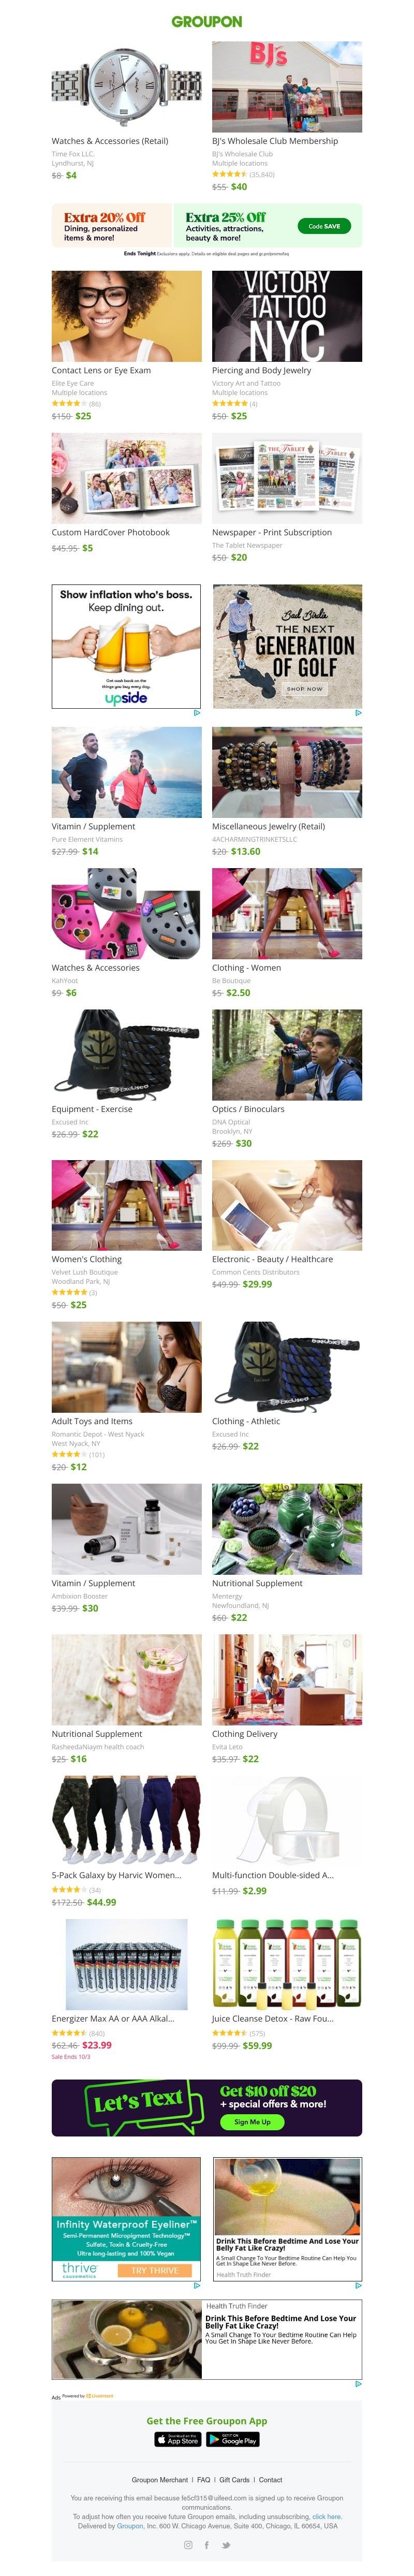414x2576 pixels.
Task: Click the AdChoices icon on golf ad
Action: click(x=358, y=713)
